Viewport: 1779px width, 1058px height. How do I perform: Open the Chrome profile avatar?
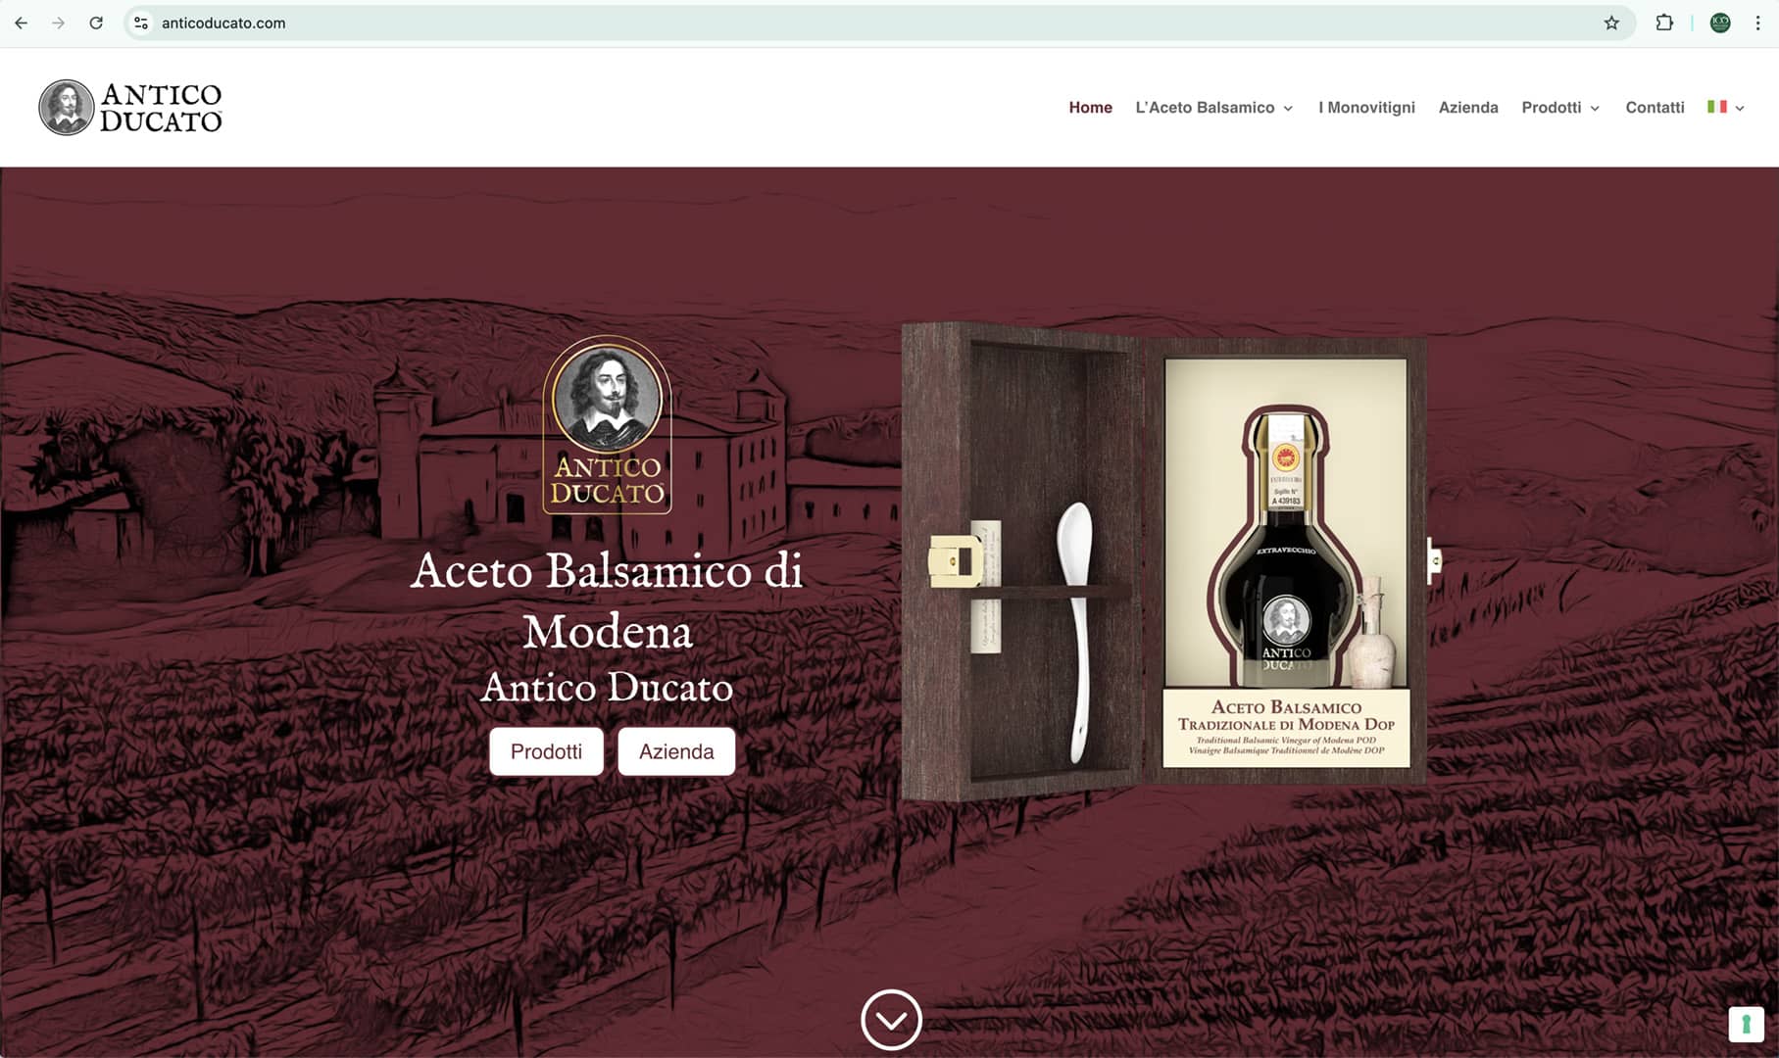1720,23
